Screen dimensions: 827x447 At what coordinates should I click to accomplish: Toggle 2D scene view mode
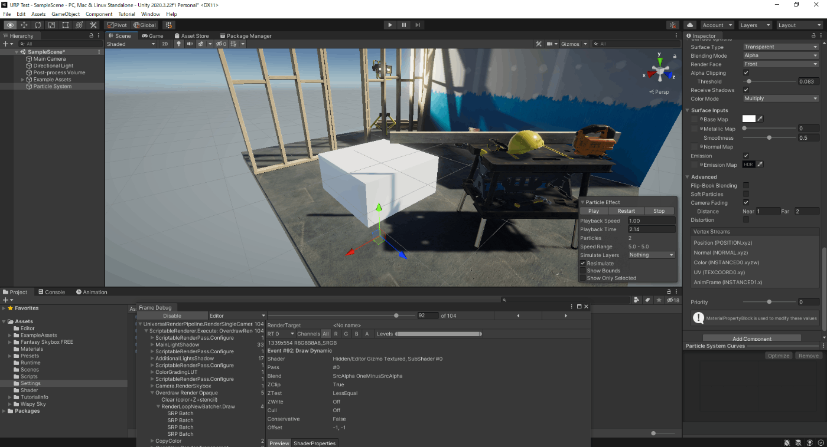point(165,44)
